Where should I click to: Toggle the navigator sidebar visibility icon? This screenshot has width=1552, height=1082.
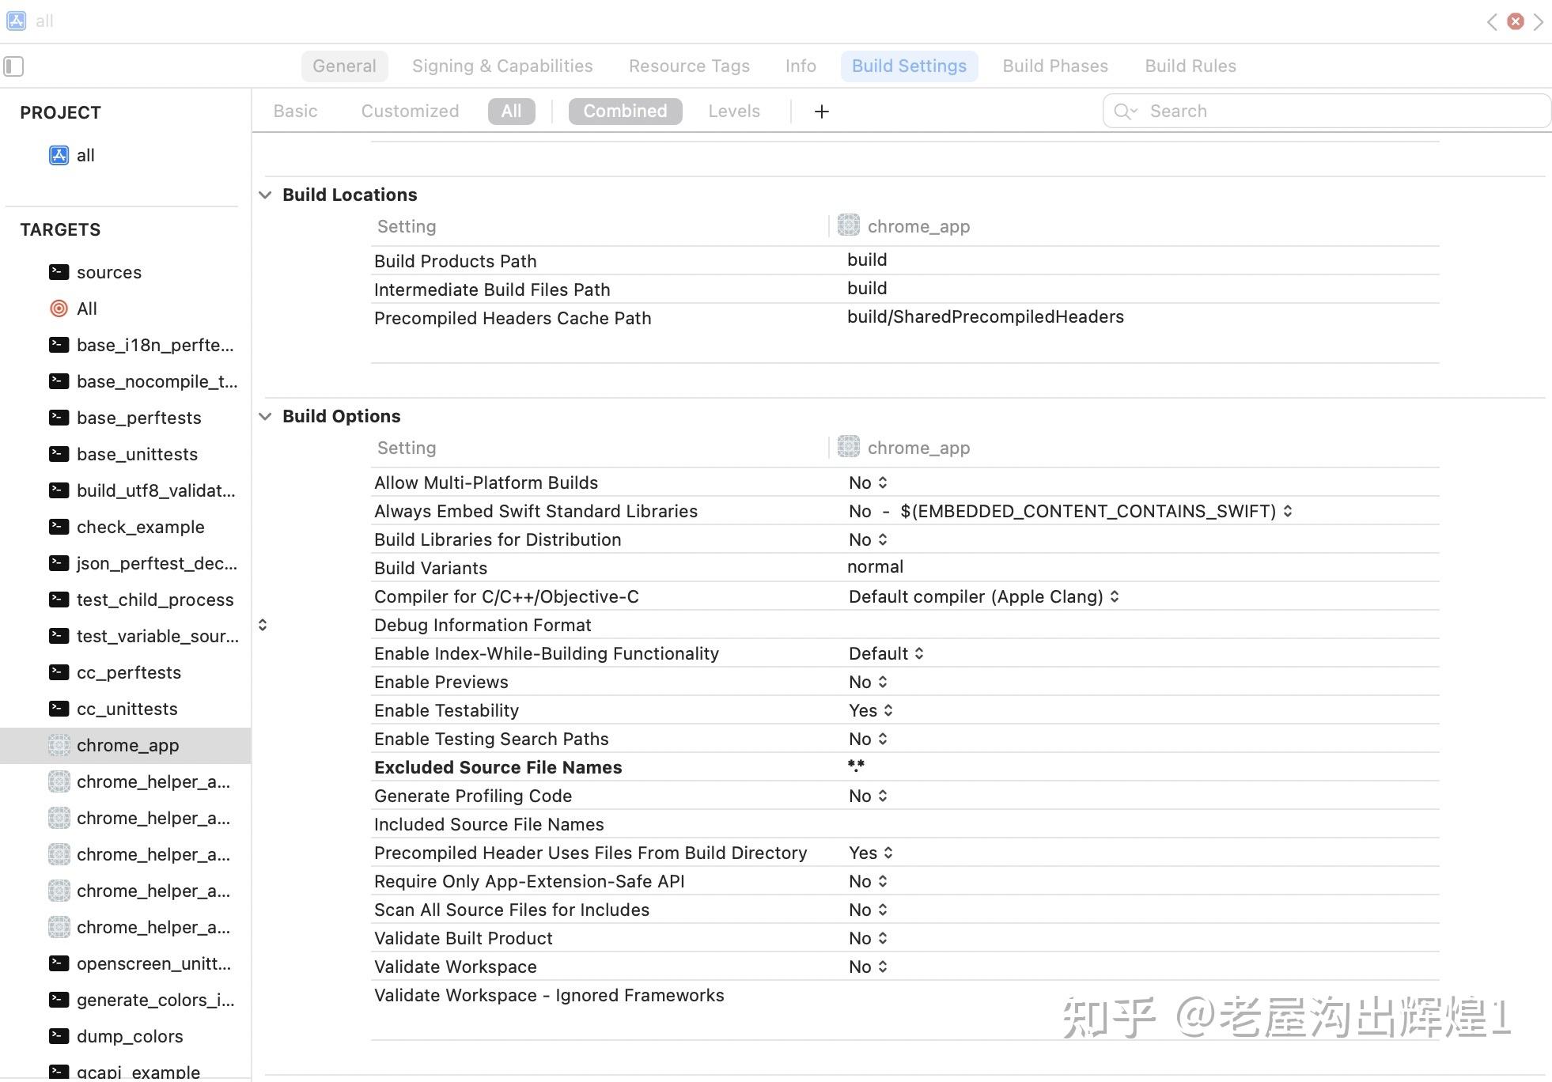click(13, 66)
